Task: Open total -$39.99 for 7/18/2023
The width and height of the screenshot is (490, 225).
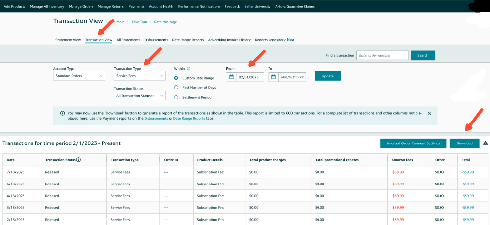Action: click(x=468, y=172)
